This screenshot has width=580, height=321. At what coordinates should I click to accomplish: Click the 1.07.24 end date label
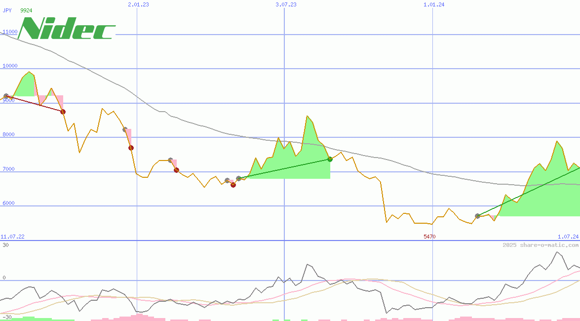point(568,237)
